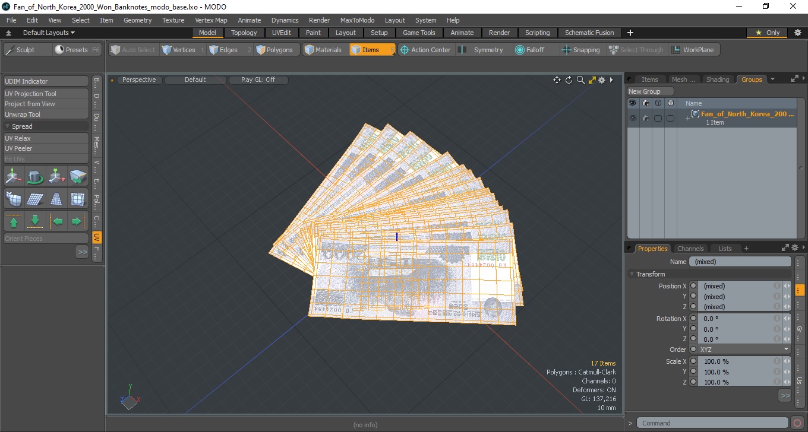The height and width of the screenshot is (432, 808).
Task: Toggle Scale X channel keyframe circle
Action: 693,361
